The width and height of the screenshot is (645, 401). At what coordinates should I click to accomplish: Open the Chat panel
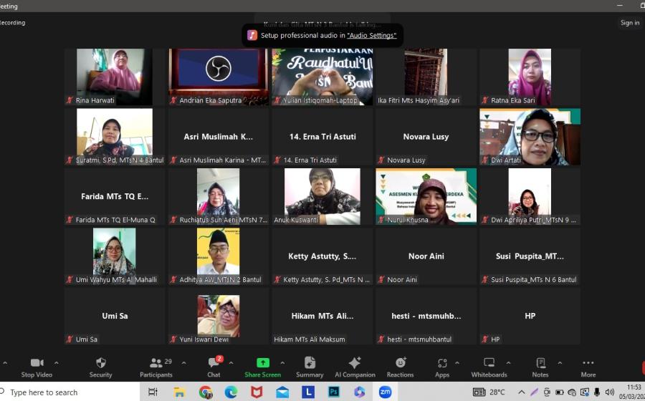tap(214, 364)
